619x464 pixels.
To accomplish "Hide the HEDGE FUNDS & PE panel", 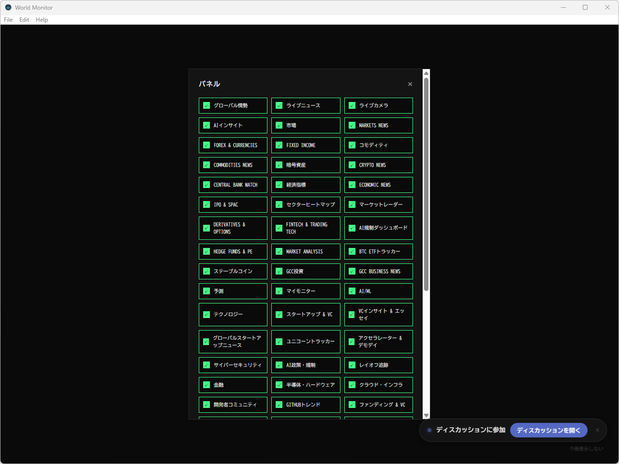I will 206,251.
